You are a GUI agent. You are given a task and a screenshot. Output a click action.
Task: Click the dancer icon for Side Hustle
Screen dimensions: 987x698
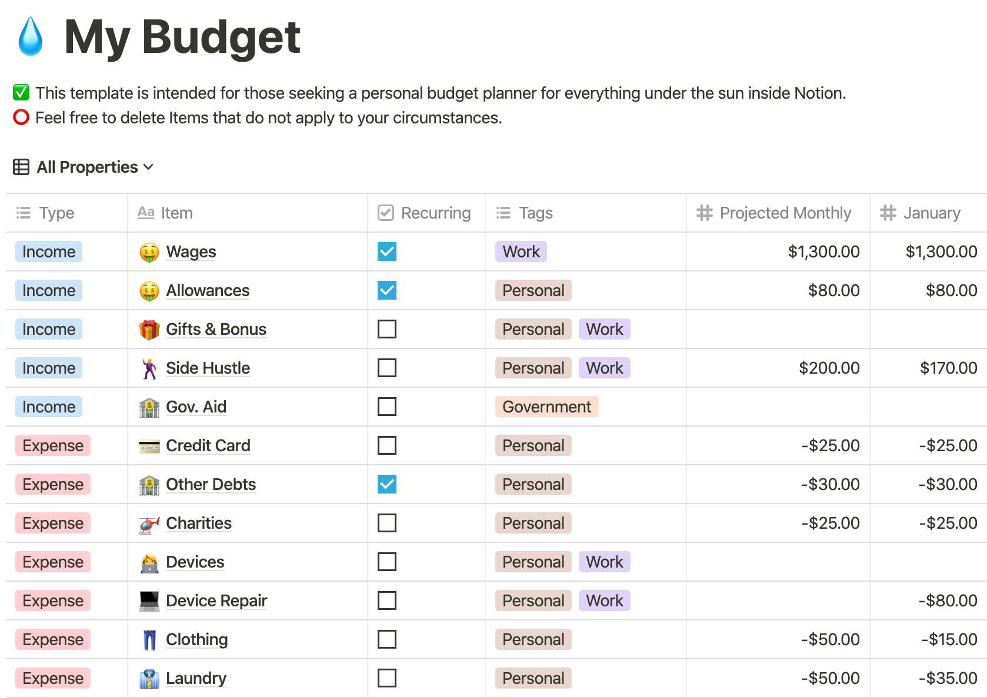(x=149, y=368)
